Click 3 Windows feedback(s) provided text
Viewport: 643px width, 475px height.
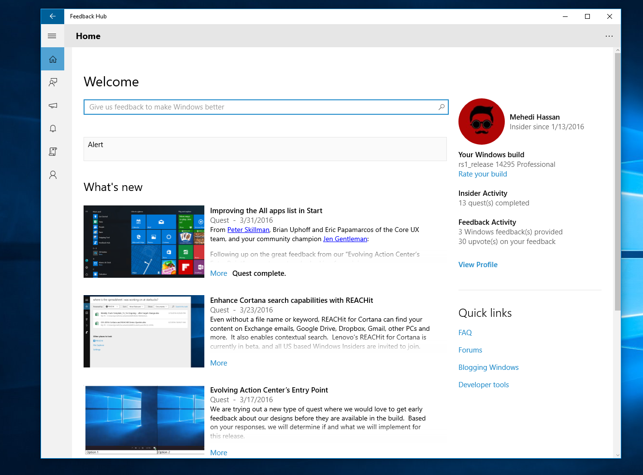click(x=510, y=232)
